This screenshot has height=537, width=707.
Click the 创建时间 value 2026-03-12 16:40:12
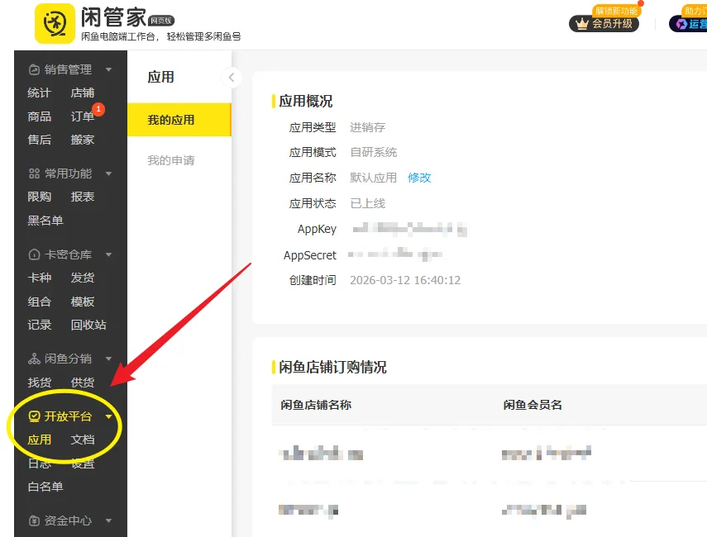405,280
